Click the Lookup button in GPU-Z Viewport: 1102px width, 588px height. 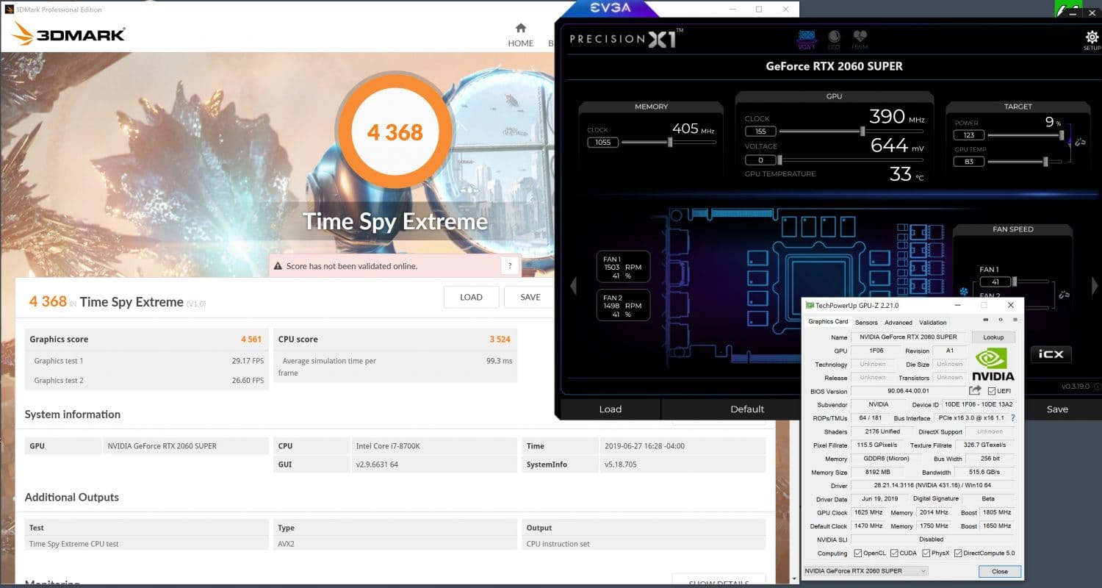[x=993, y=337]
